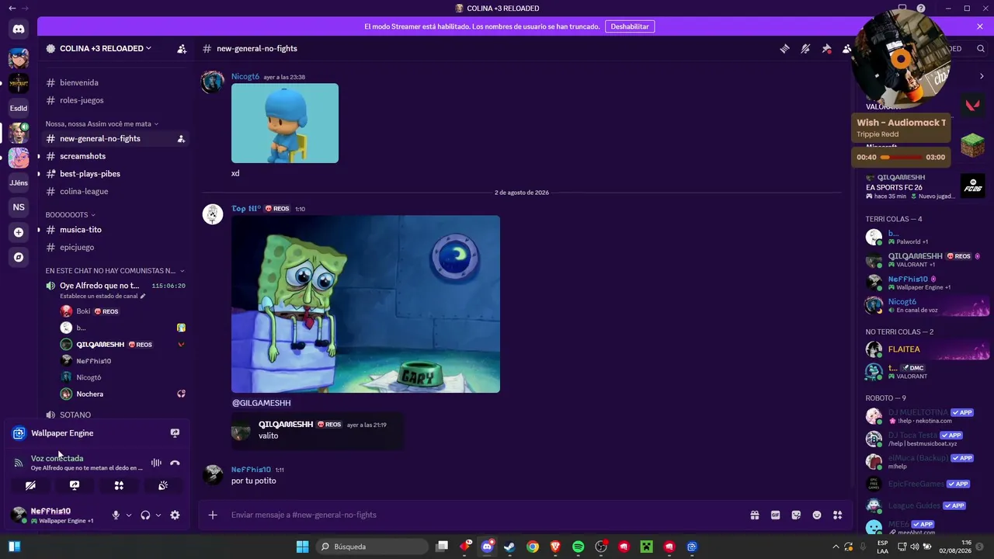Mute the microphone in user panel

[116, 515]
